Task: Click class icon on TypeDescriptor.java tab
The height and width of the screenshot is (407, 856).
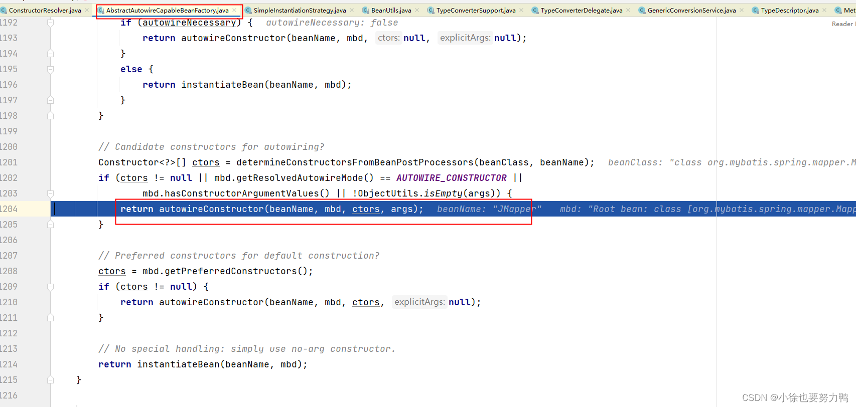Action: click(755, 10)
